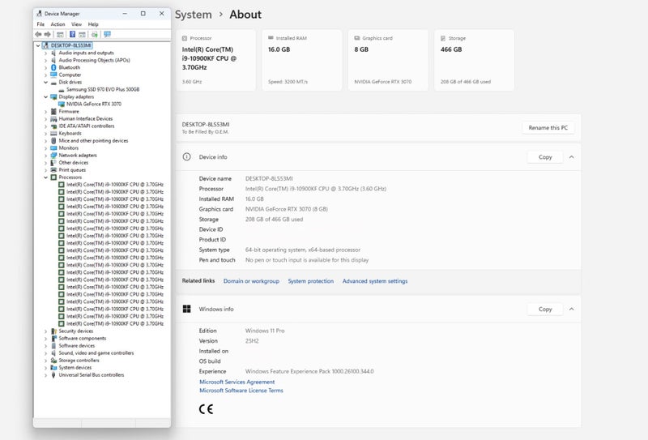
Task: Maximize the Device Manager window
Action: coord(143,14)
